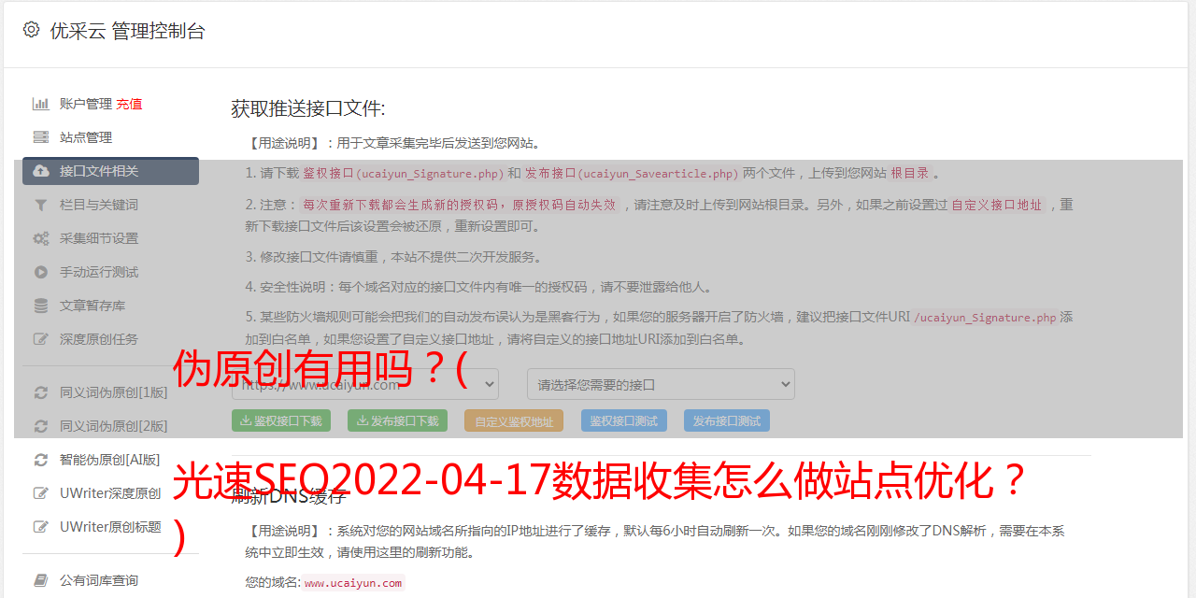Click the refresh icon for 智能伪原创[AI版]
This screenshot has width=1196, height=598.
[41, 460]
